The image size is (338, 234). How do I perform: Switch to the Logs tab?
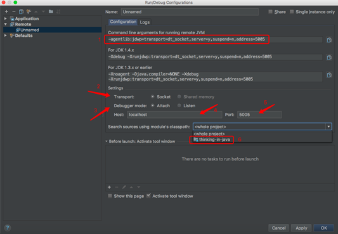145,22
